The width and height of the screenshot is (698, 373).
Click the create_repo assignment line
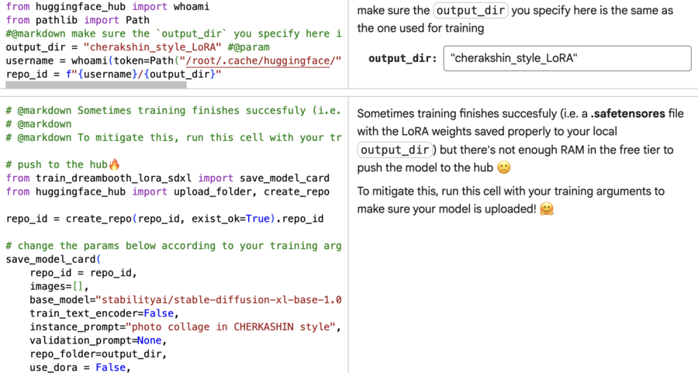pos(164,219)
